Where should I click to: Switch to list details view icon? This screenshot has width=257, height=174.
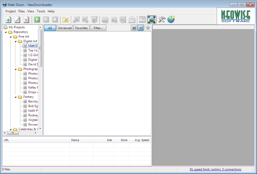[x=134, y=28]
